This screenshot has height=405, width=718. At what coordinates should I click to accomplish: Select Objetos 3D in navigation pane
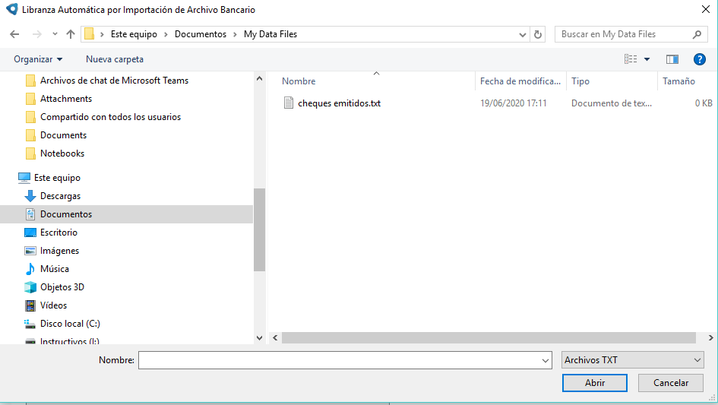[x=62, y=287]
